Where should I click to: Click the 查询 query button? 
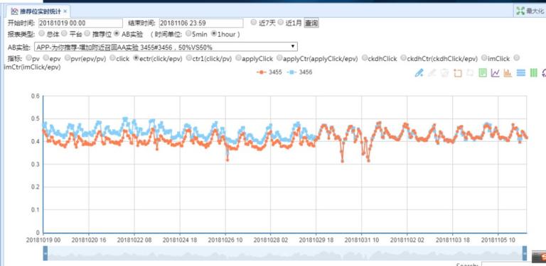pos(311,23)
